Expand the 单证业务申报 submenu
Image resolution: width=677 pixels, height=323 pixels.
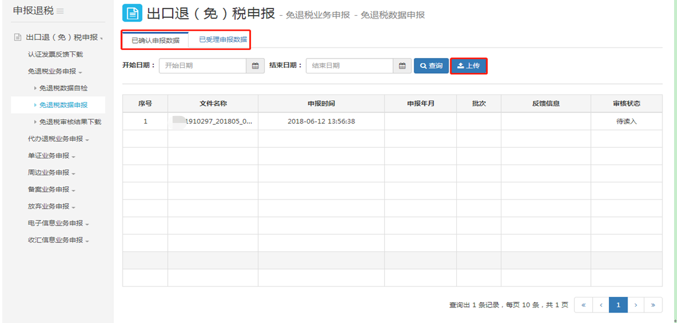point(52,156)
